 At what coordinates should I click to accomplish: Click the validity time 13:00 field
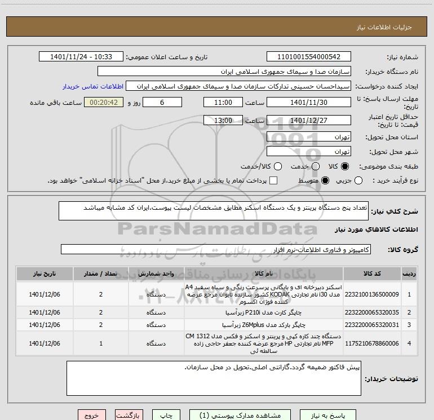click(223, 120)
